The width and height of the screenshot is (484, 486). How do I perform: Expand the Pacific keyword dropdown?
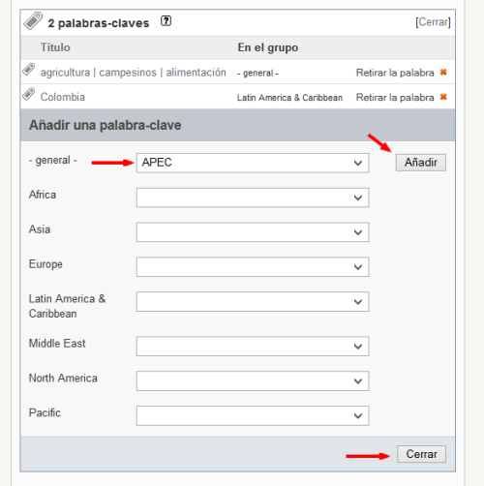253,415
